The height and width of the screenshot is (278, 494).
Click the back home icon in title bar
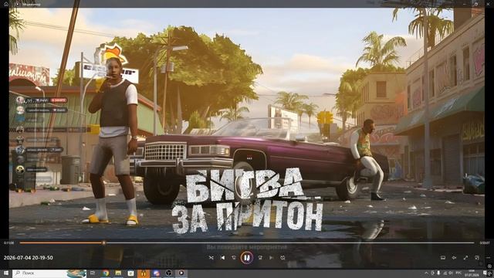tap(6, 4)
